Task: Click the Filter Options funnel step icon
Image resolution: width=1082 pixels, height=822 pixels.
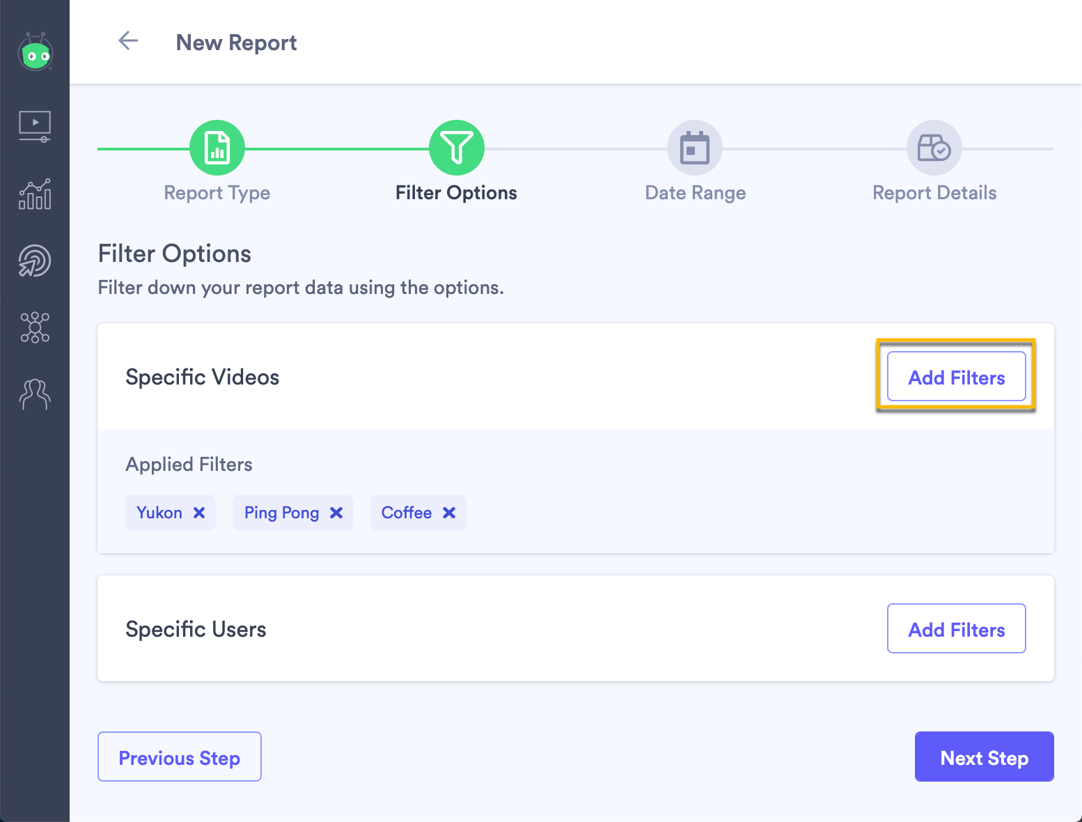Action: tap(457, 148)
